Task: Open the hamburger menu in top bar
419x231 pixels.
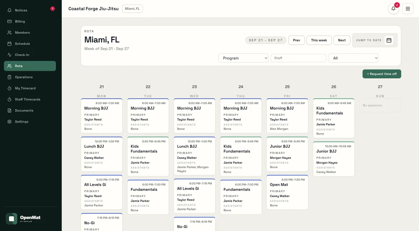Action: pos(408,9)
